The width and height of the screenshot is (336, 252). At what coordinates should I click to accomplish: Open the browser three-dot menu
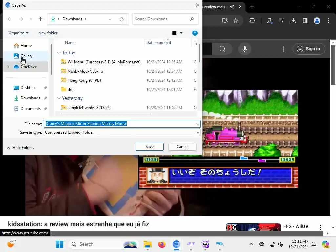point(329,21)
